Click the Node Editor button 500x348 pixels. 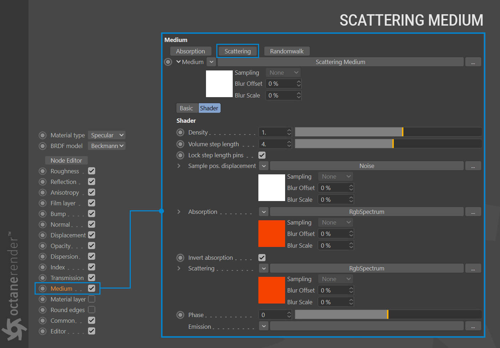tap(66, 160)
